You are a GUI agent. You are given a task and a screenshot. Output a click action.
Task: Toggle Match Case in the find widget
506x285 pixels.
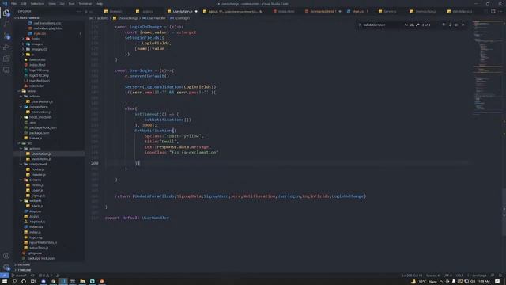[406, 25]
